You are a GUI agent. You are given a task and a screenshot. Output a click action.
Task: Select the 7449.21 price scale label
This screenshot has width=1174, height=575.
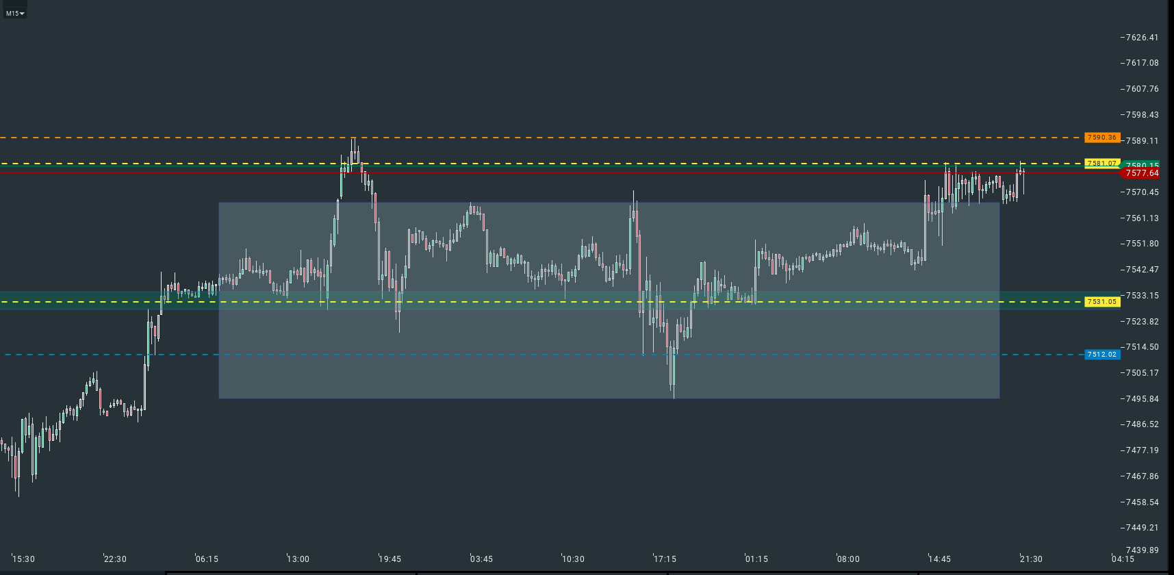(1142, 528)
